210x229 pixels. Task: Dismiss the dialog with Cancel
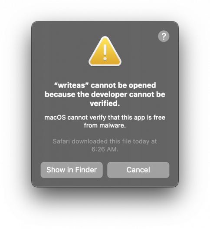coord(138,170)
